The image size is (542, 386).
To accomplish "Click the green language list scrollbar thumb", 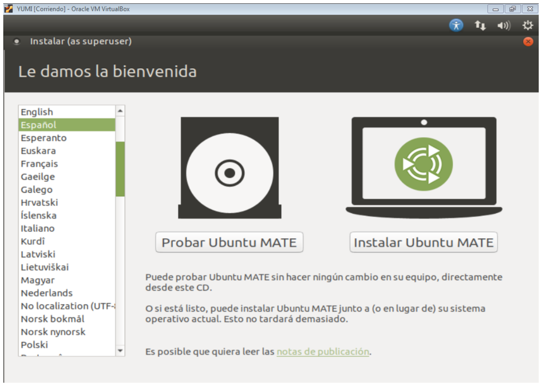I will [120, 169].
